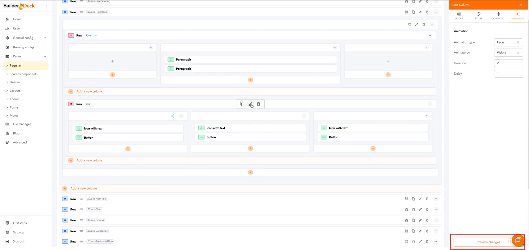Open the grid icon on the Cuack-FleetTitle row
Image resolution: width=529 pixels, height=250 pixels.
(406, 199)
